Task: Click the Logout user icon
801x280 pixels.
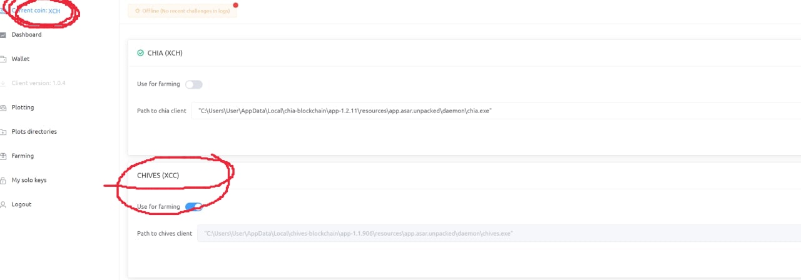Action: point(3,204)
